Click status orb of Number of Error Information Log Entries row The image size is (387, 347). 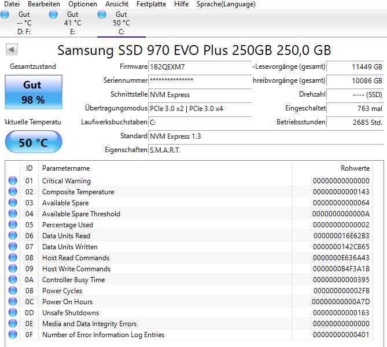(13, 334)
